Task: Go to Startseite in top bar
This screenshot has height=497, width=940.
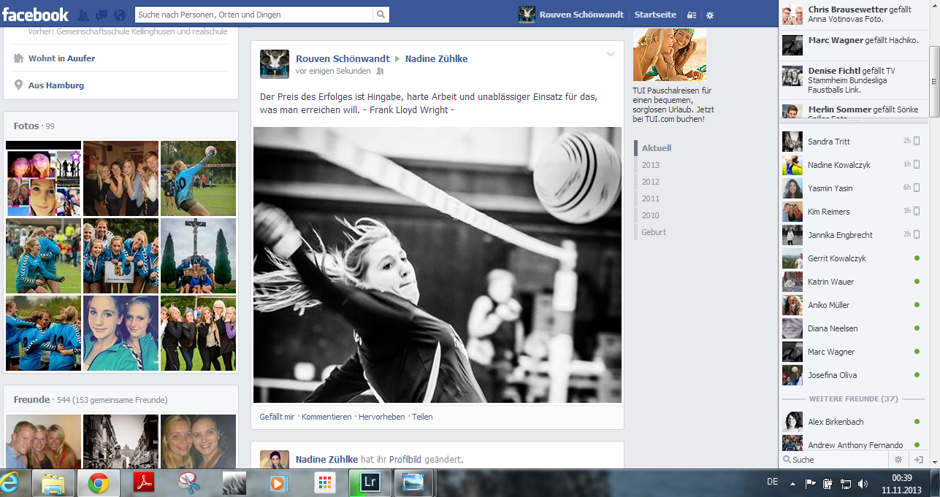Action: point(654,15)
